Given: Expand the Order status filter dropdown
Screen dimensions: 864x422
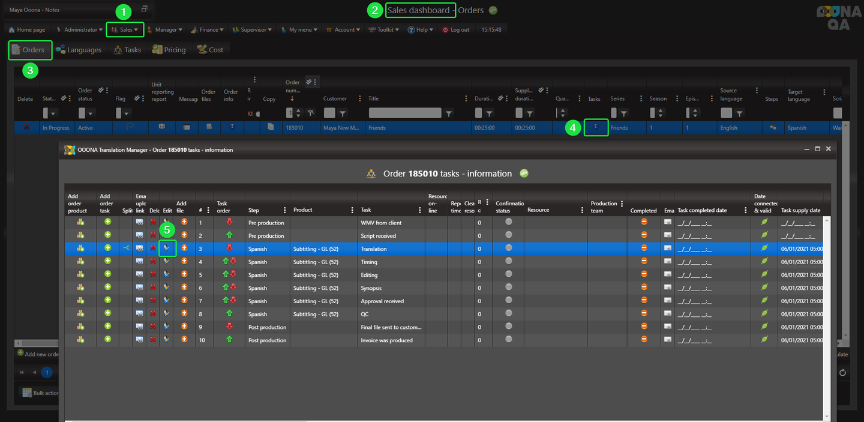Looking at the screenshot, I should pyautogui.click(x=91, y=113).
